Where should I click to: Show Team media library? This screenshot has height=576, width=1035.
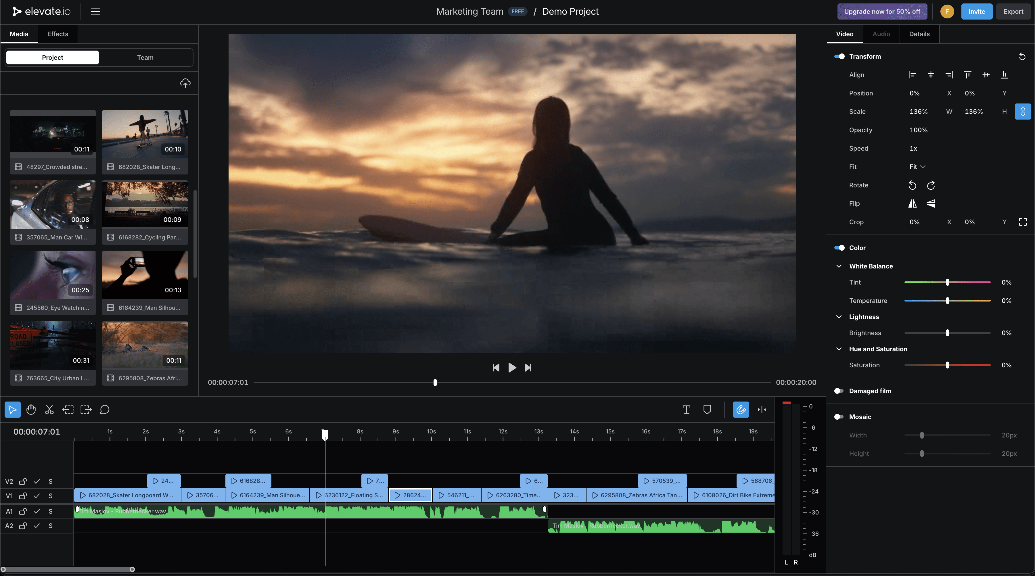pos(145,57)
